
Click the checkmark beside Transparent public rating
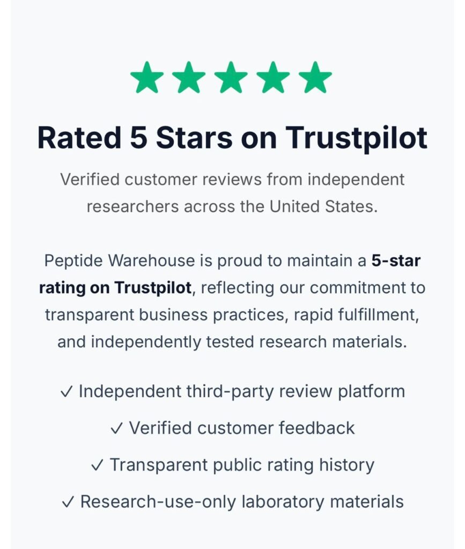97,465
